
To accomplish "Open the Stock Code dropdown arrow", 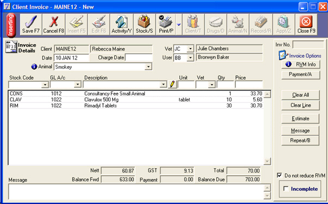I will (45, 85).
